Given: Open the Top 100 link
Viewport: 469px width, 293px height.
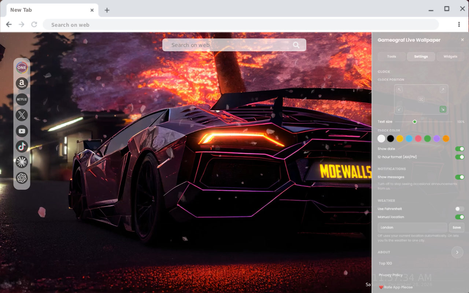Looking at the screenshot, I should (x=385, y=263).
